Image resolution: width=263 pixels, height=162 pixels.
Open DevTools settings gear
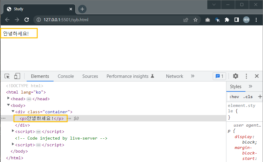click(235, 76)
